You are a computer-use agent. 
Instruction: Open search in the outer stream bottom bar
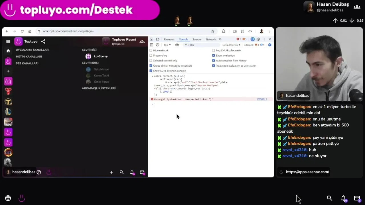(x=329, y=198)
